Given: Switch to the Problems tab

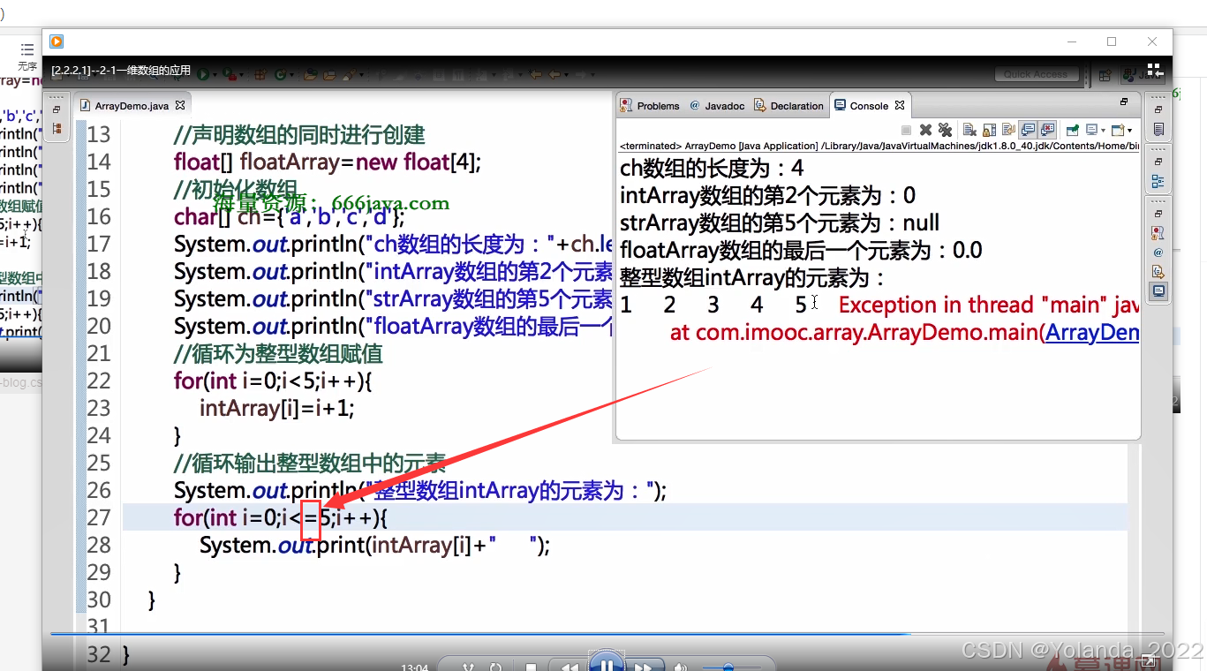Looking at the screenshot, I should pyautogui.click(x=650, y=105).
